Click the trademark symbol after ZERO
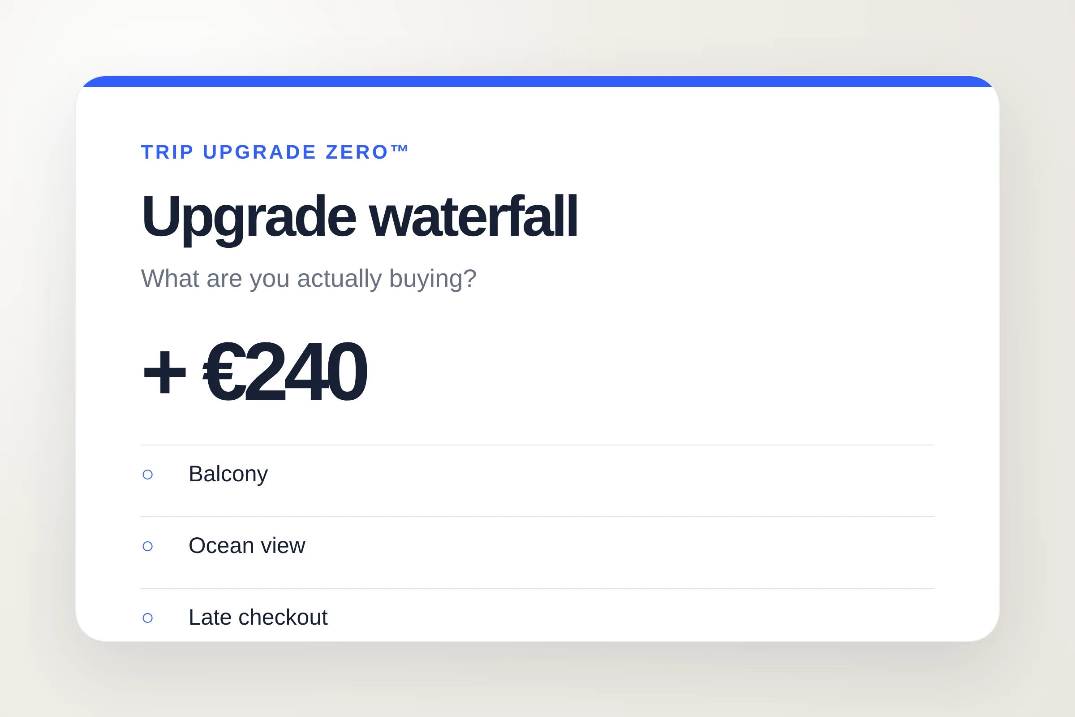 click(400, 148)
